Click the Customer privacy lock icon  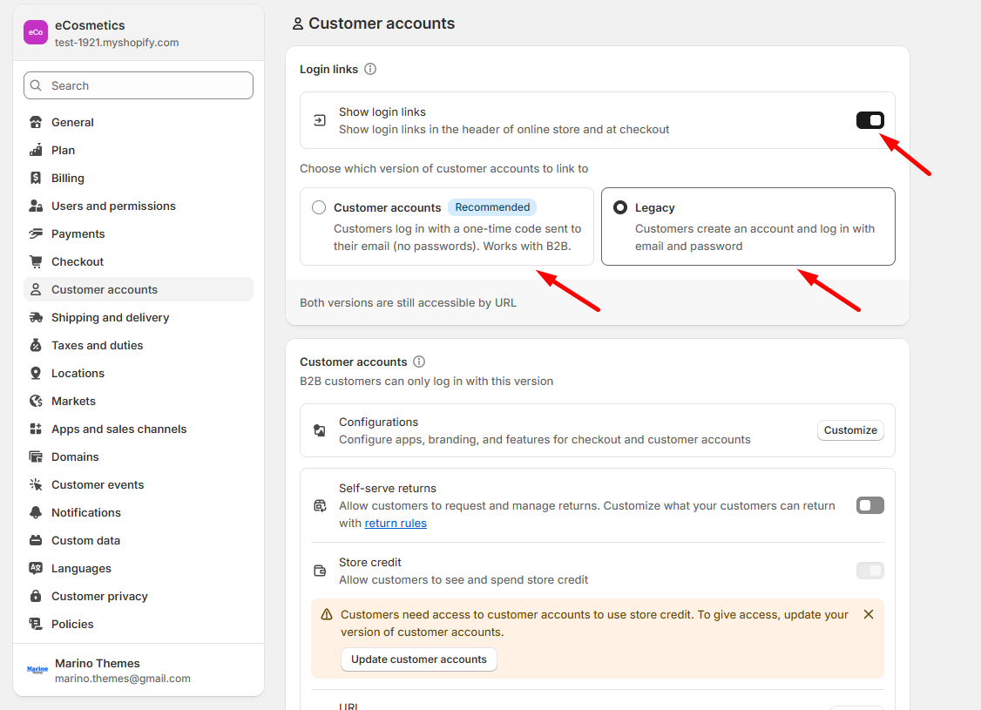tap(36, 596)
